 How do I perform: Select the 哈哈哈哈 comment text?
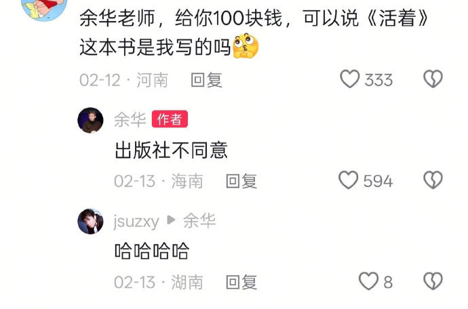pos(152,251)
